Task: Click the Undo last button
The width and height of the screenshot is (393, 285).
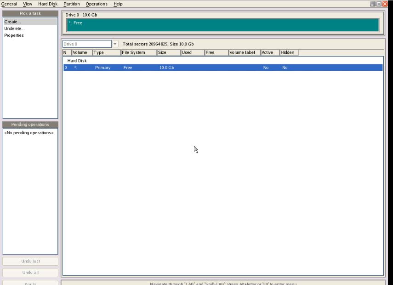Action: 30,261
